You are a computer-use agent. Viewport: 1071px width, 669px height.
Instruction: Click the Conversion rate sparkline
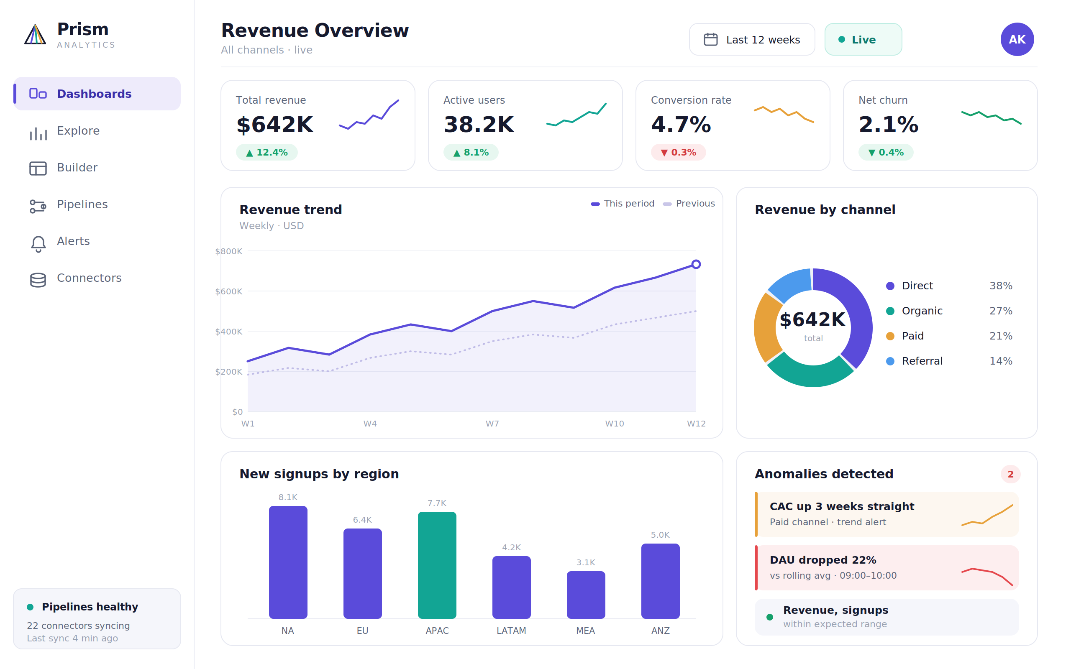(784, 115)
